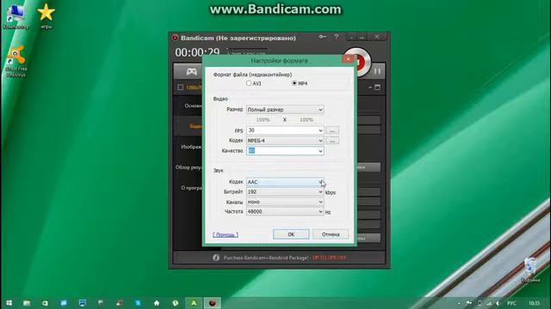
Task: Click the ellipsis button next to video Кодек
Action: click(332, 141)
